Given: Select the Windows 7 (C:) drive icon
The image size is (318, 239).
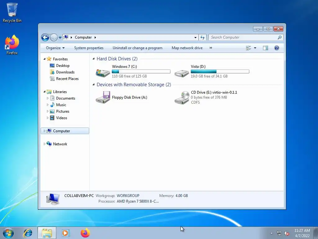Looking at the screenshot, I should pyautogui.click(x=103, y=73).
